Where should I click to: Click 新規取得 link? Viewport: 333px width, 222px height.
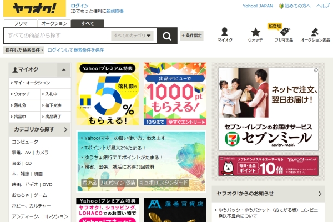pyautogui.click(x=115, y=11)
